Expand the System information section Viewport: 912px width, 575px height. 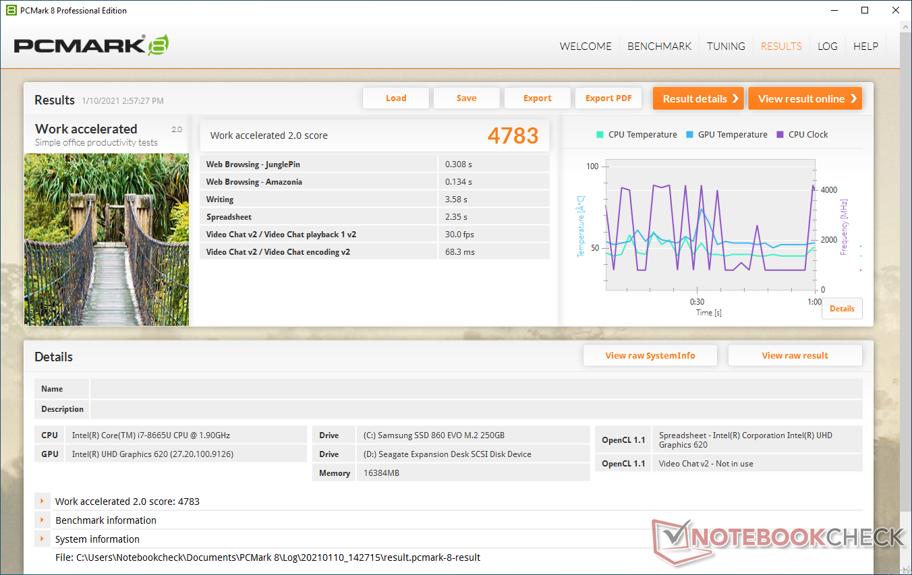click(42, 539)
